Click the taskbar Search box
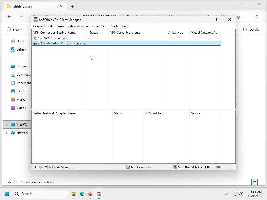 pyautogui.click(x=40, y=194)
